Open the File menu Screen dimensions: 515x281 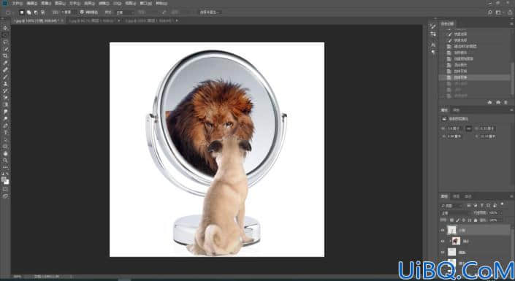click(18, 3)
